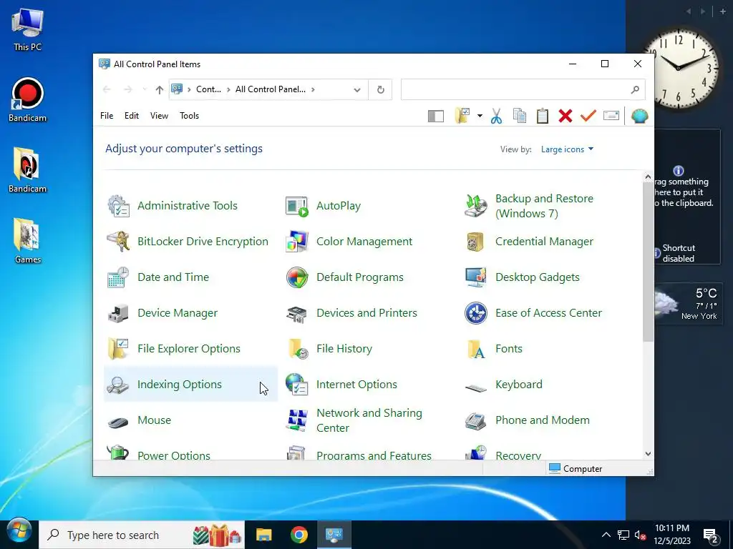
Task: Click the Device Manager icon
Action: point(118,313)
